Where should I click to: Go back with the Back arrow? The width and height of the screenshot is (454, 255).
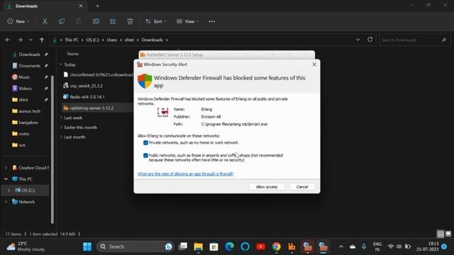8,40
